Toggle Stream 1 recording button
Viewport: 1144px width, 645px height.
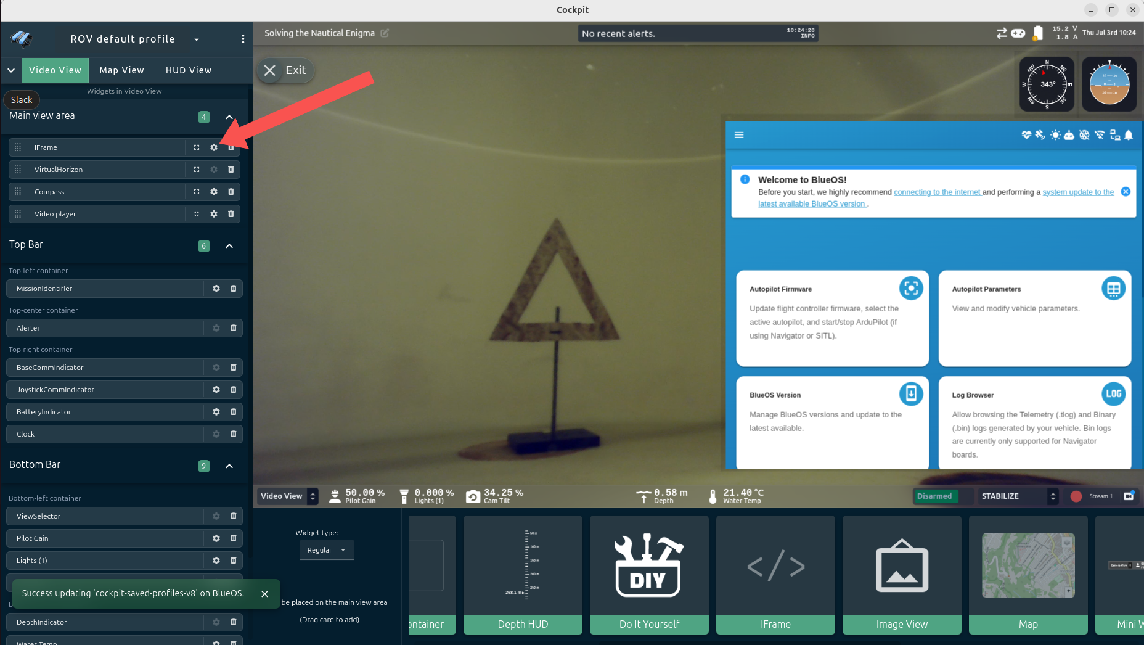pyautogui.click(x=1076, y=496)
